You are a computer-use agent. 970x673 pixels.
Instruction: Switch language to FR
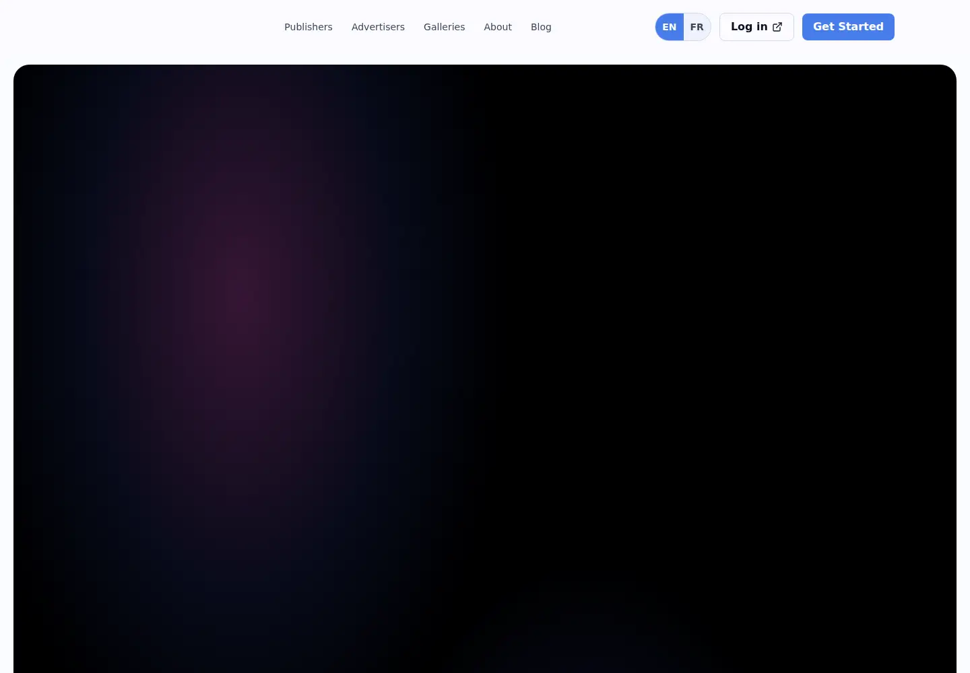697,27
